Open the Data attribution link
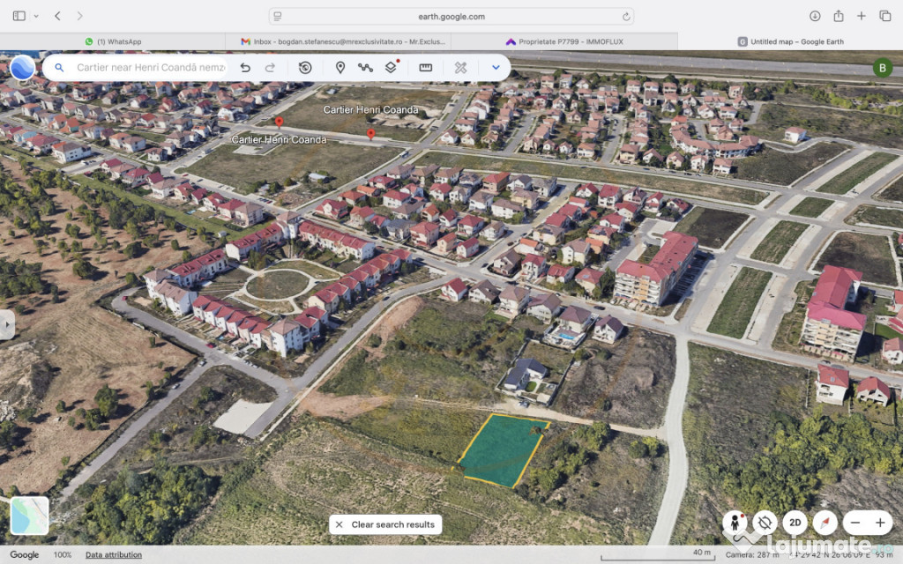Image resolution: width=903 pixels, height=564 pixels. coord(114,555)
